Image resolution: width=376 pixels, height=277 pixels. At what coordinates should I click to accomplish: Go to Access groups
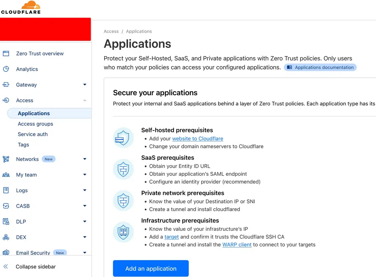36,124
